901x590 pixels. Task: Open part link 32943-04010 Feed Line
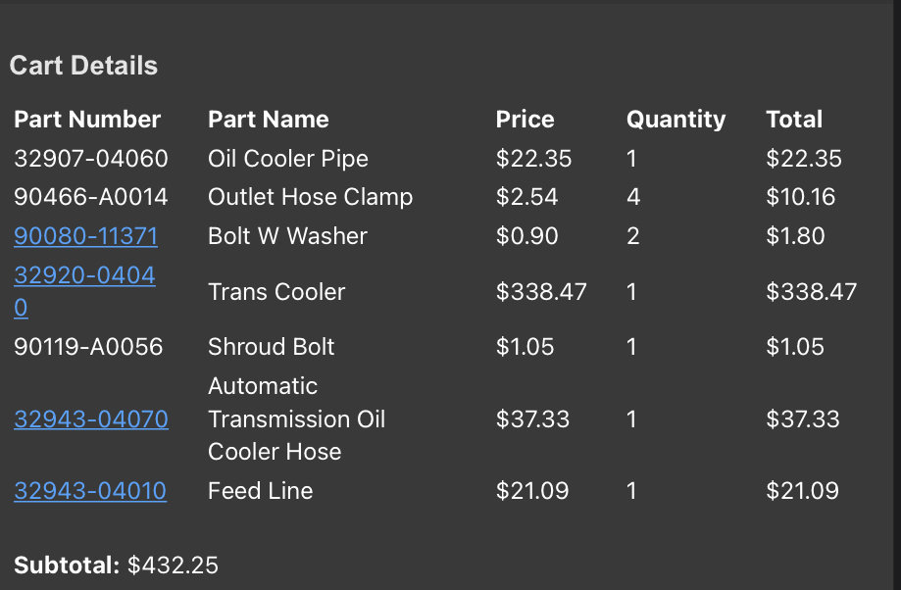tap(90, 491)
